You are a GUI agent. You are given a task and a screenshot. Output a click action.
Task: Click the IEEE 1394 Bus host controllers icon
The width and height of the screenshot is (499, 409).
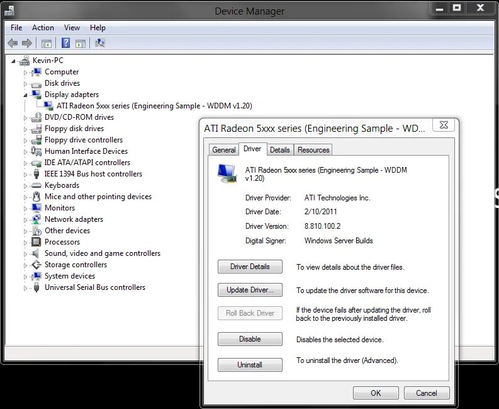click(36, 174)
